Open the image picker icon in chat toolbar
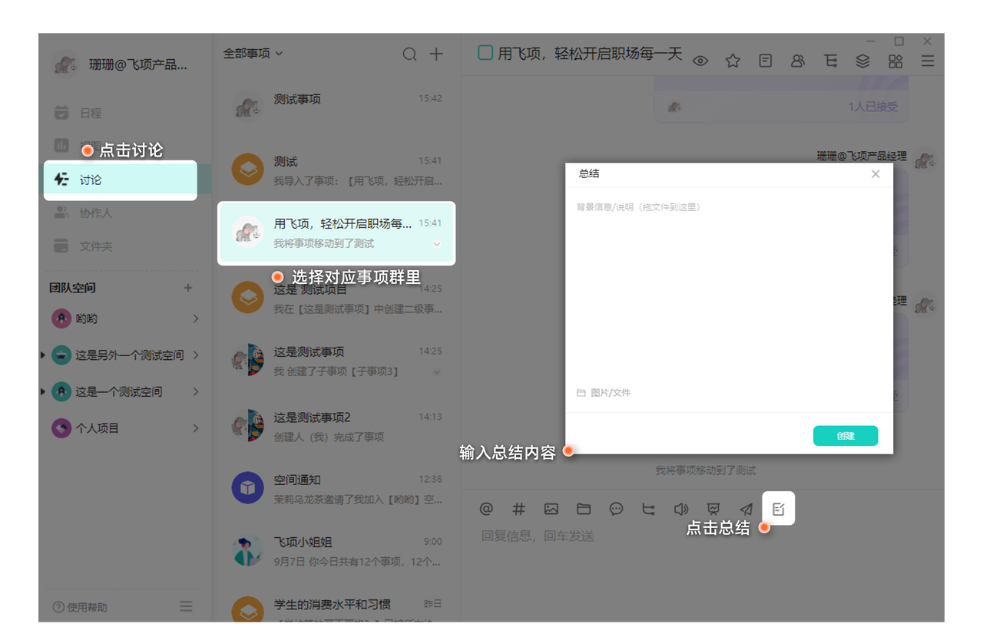Screen dimensions: 983x640 tap(551, 509)
